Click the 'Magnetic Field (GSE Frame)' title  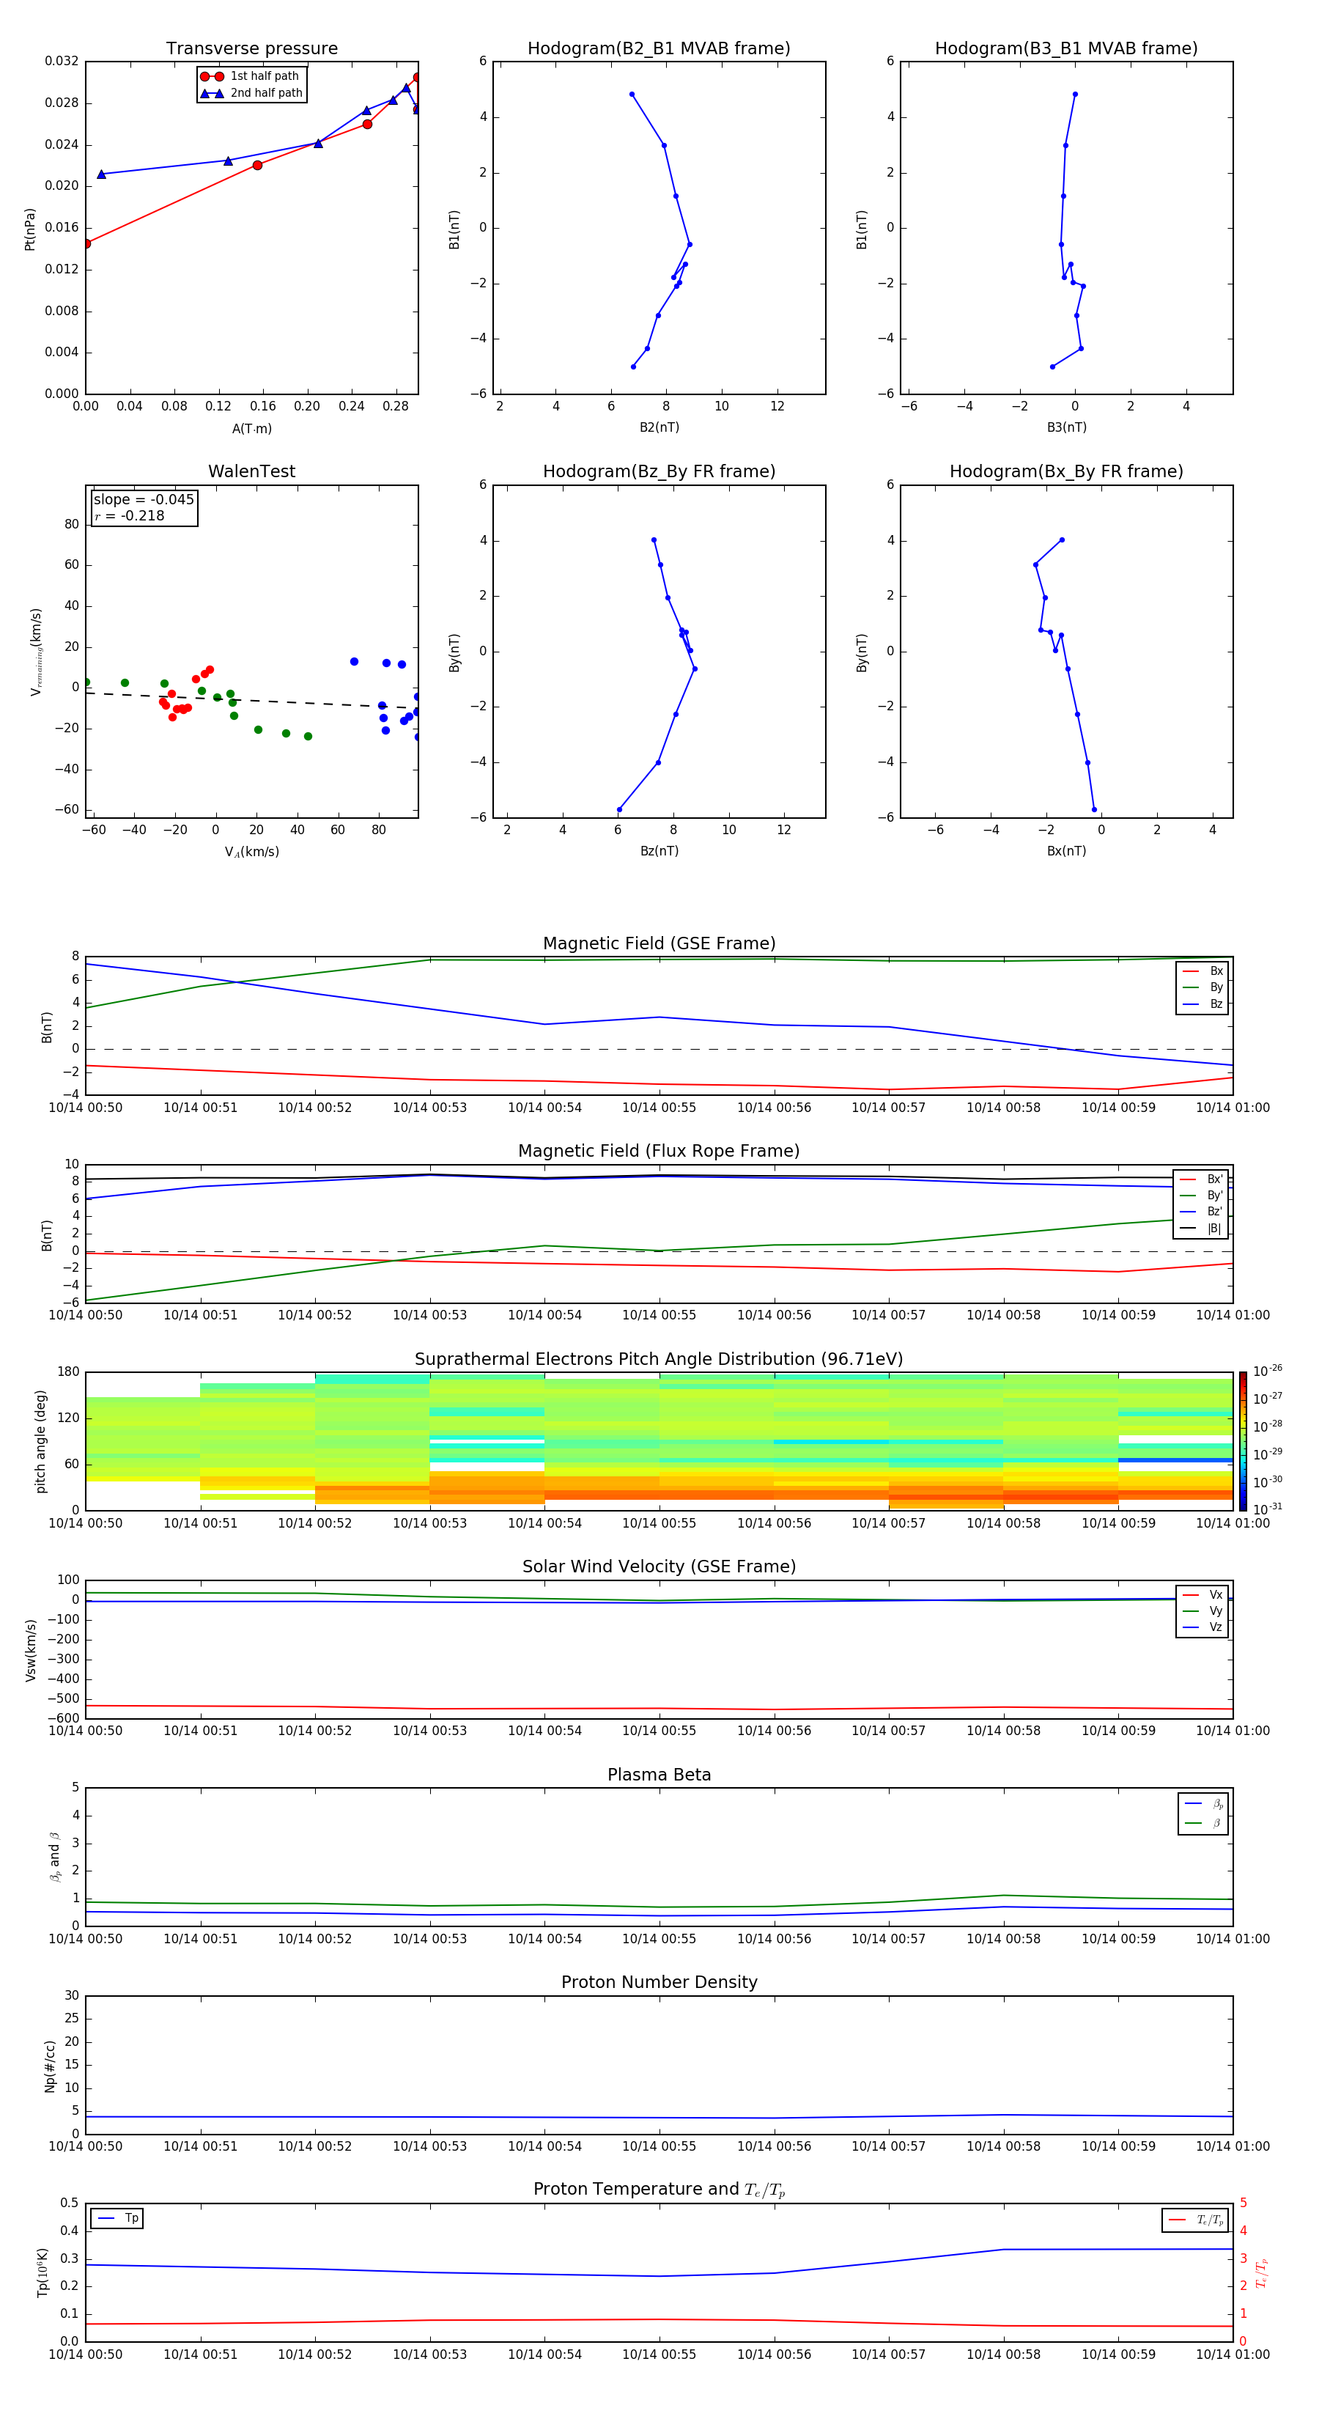coord(659,943)
